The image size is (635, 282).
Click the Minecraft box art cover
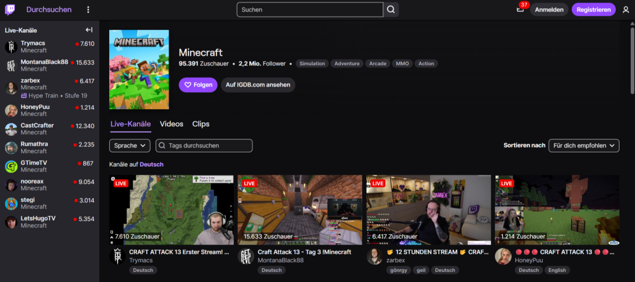[139, 69]
